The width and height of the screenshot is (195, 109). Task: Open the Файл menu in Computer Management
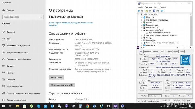coord(141,8)
